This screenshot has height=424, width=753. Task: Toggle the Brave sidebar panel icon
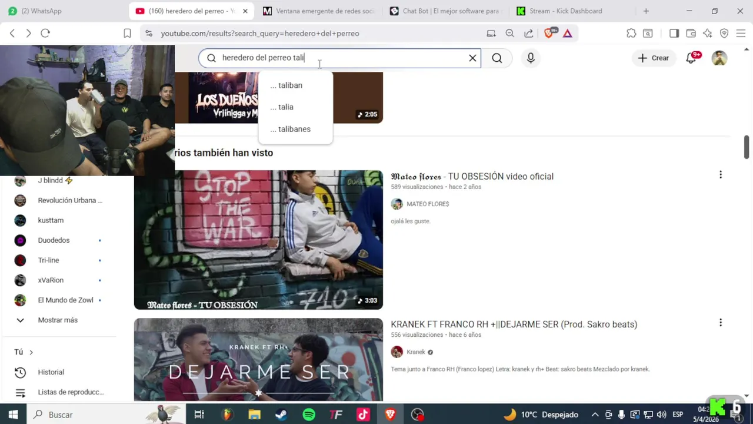point(674,34)
